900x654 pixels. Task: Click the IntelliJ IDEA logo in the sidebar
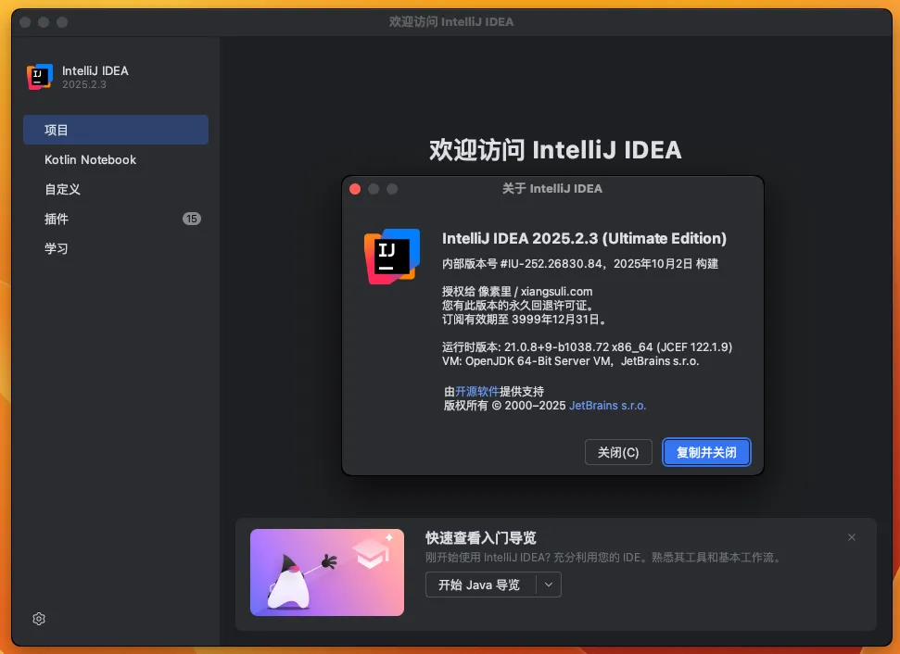[40, 78]
